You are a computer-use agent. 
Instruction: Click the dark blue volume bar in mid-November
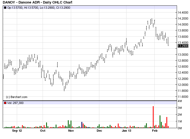click(82, 125)
